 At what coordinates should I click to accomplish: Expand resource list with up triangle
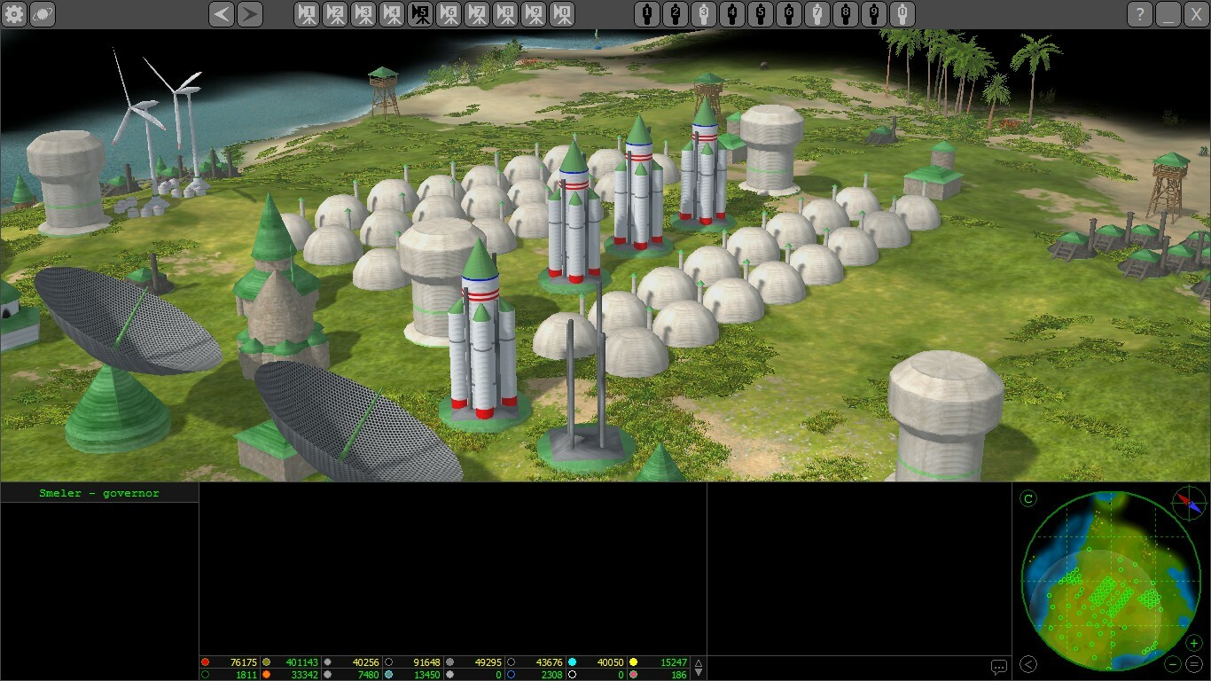point(699,662)
